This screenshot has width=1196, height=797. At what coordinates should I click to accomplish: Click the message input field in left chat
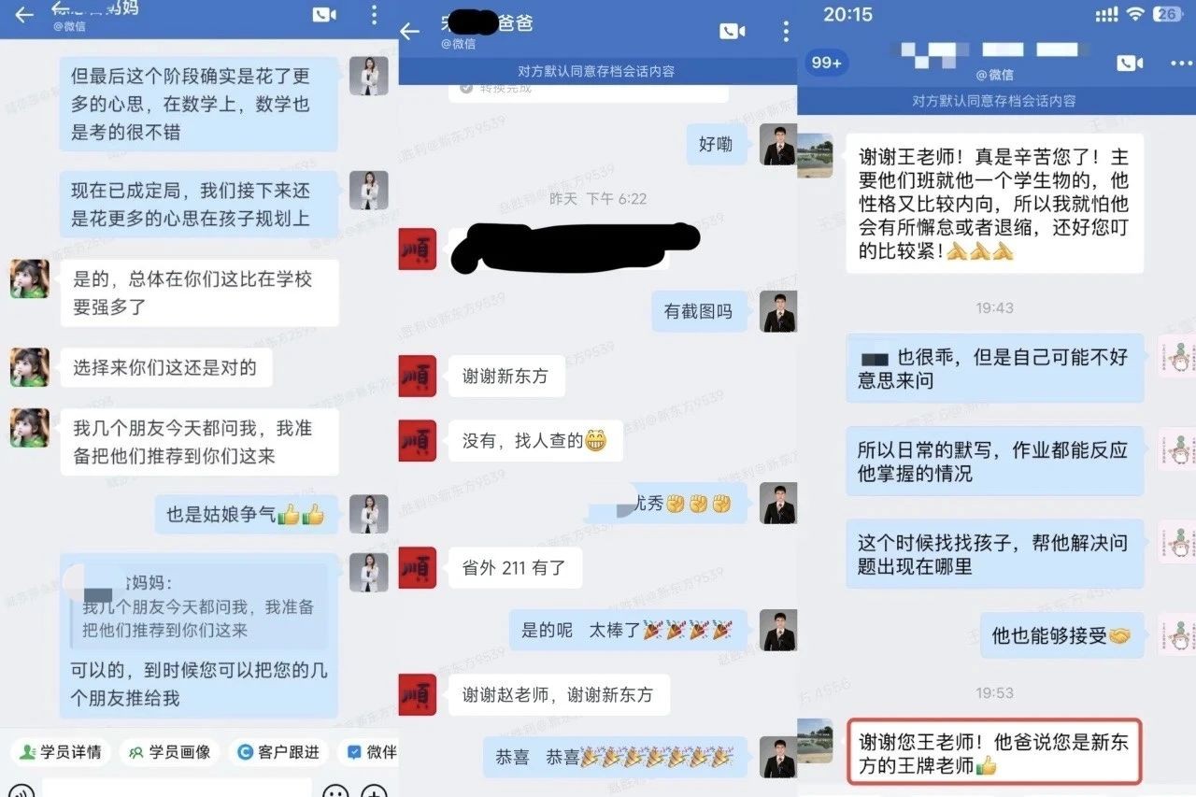[x=177, y=790]
